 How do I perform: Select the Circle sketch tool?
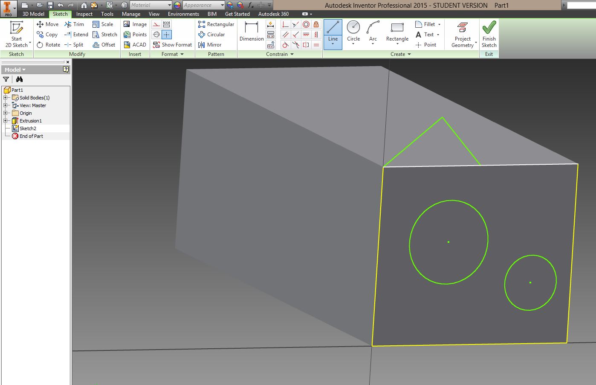[x=353, y=34]
